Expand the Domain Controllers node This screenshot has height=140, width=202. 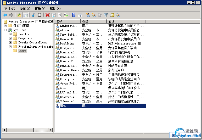pyautogui.click(x=10, y=42)
